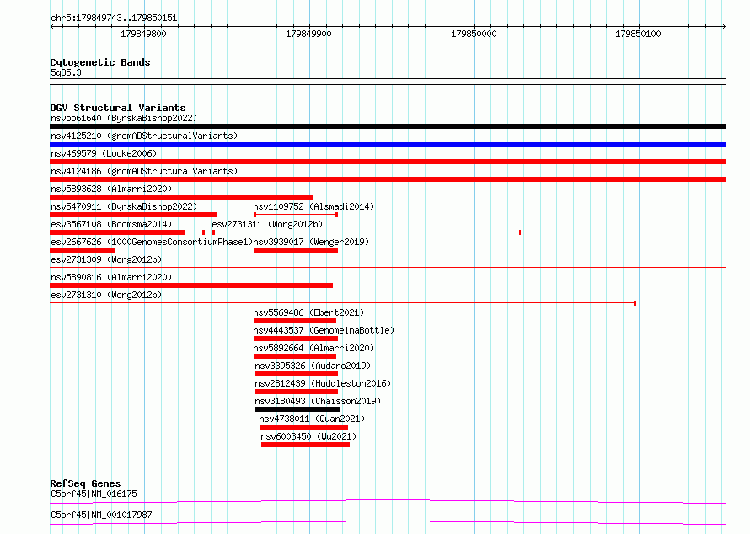Viewport: 750px width, 534px height.
Task: Select C5orf45|NM_001017987 RefSeq gene label
Action: 101,515
